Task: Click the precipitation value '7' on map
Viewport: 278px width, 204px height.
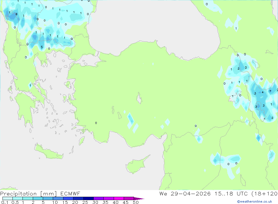Action: 270,91
